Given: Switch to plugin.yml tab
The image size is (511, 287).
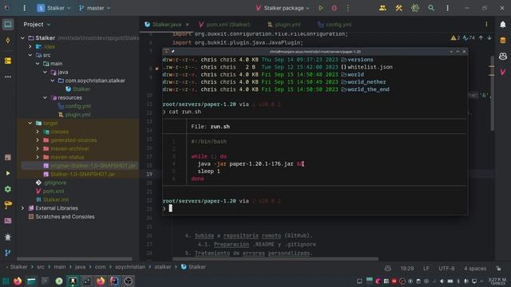Looking at the screenshot, I should tap(284, 25).
